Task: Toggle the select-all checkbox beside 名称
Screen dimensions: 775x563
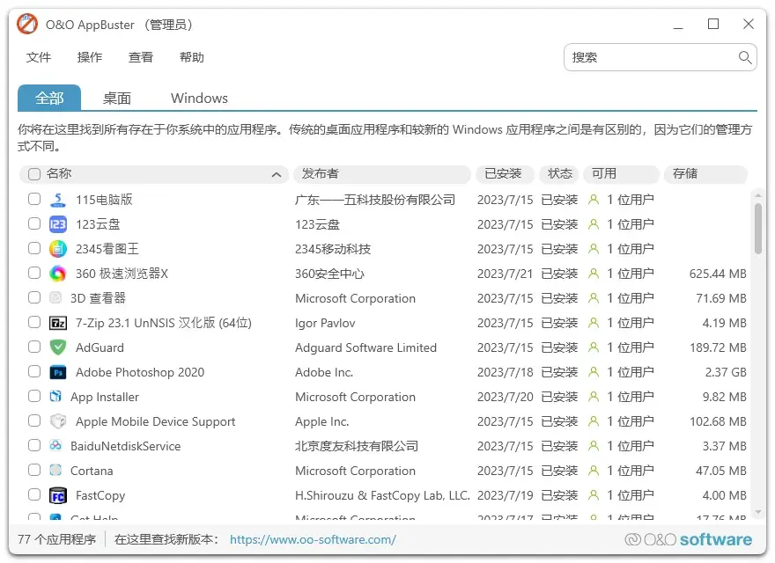Action: pyautogui.click(x=34, y=174)
